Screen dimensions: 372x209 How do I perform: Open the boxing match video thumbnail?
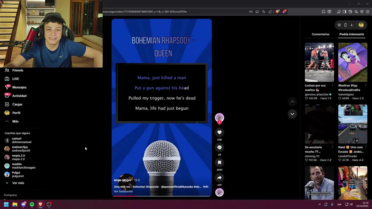[319, 62]
